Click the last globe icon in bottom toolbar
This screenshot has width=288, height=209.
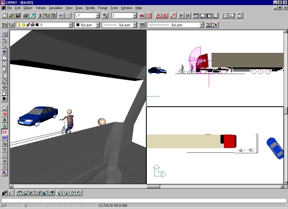coord(79,193)
